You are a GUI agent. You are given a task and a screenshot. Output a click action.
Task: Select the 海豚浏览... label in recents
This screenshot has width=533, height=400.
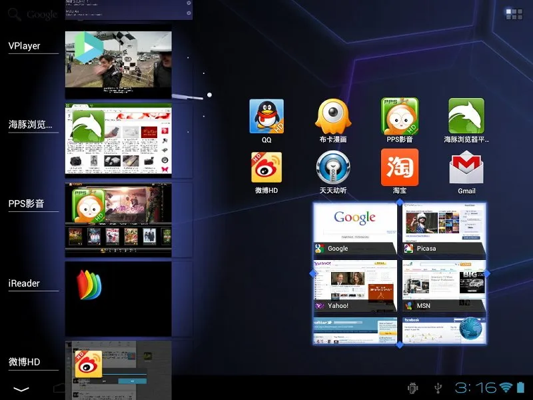pos(30,125)
